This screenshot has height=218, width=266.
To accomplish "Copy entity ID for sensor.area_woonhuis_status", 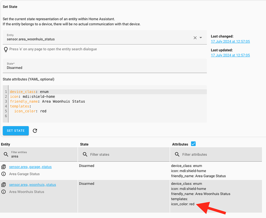I will [x=3, y=185].
